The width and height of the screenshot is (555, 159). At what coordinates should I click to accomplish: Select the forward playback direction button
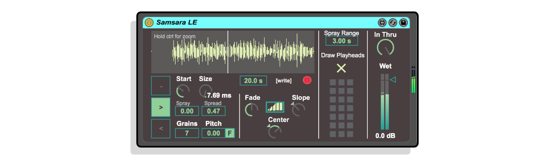[x=161, y=107]
